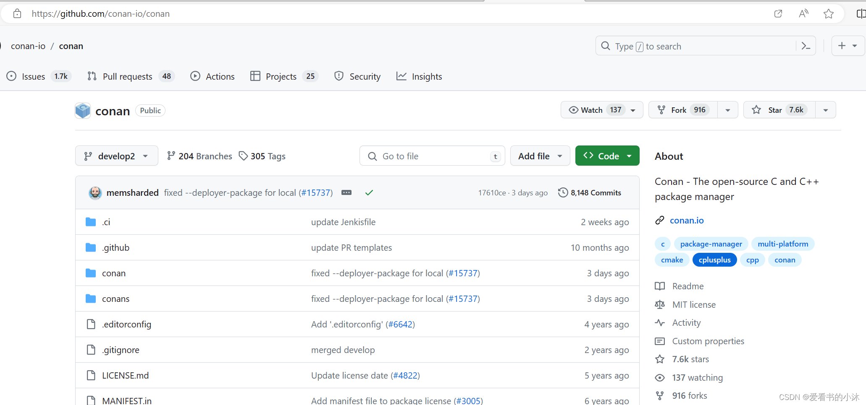Viewport: 866px width, 405px height.
Task: Open the create new plus dropdown
Action: pyautogui.click(x=848, y=46)
